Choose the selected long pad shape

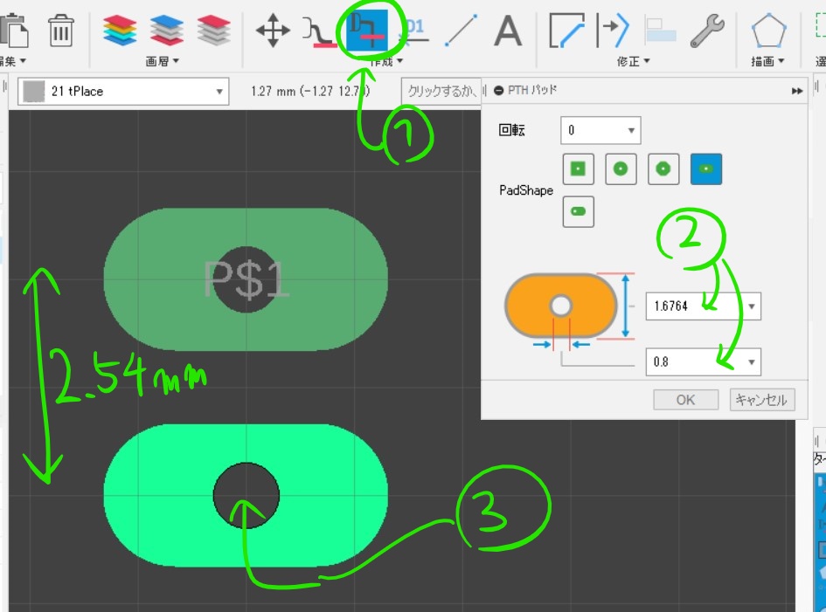tap(706, 168)
